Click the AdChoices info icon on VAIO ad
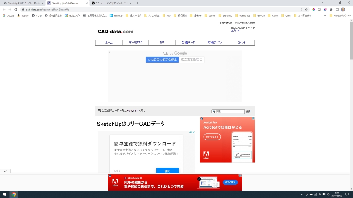 pos(190,132)
